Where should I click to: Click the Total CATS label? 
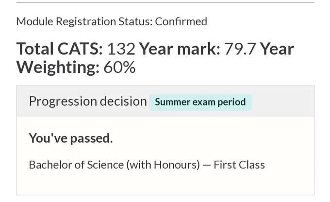pos(60,49)
